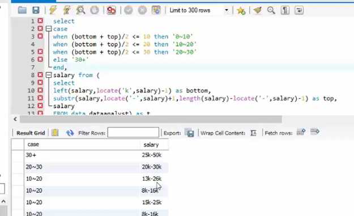Viewport: 354px width, 216px height.
Task: Place the cursor on the else '30+' line
Action: pyautogui.click(x=71, y=60)
